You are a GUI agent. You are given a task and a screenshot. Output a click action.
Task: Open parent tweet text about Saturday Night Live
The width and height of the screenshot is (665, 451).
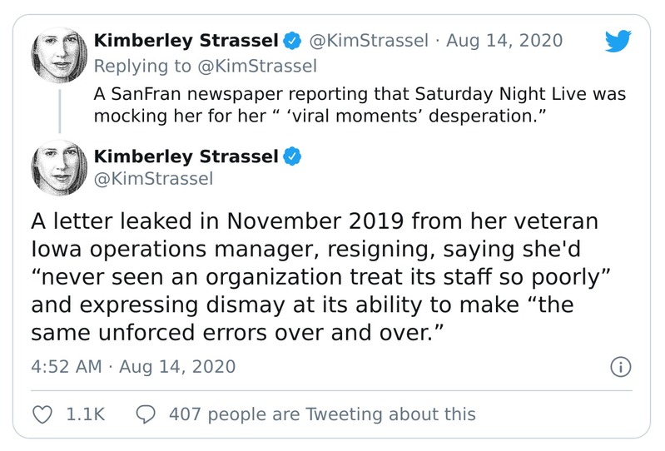tap(358, 104)
